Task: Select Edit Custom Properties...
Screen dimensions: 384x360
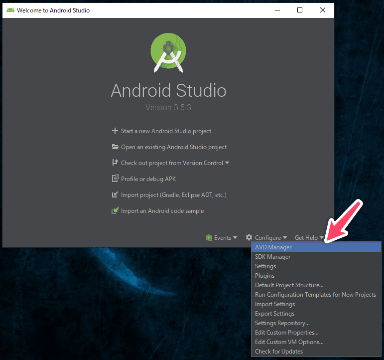Action: click(x=316, y=332)
